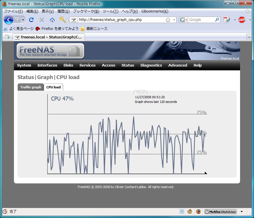Click the Adblock Plus ABP icon
This screenshot has height=218, width=254.
(242, 20)
